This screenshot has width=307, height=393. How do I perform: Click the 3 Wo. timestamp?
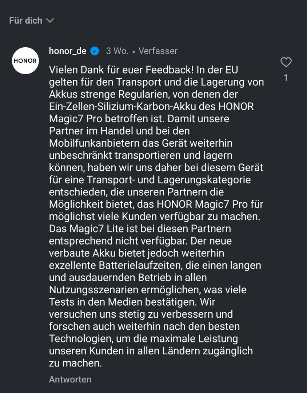pos(117,51)
